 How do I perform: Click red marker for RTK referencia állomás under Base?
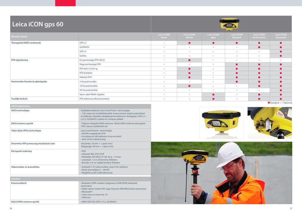coord(213,99)
